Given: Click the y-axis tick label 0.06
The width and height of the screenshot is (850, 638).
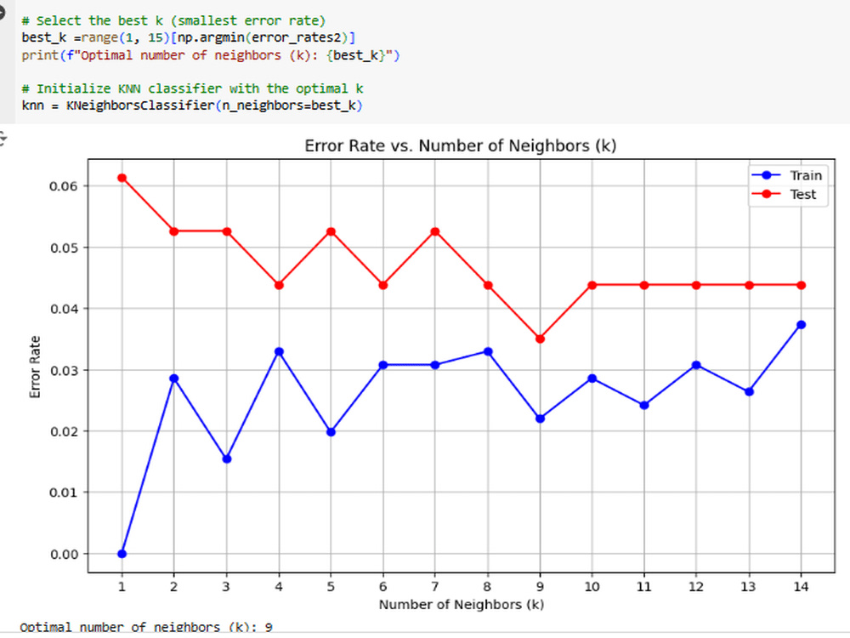Looking at the screenshot, I should tap(64, 186).
